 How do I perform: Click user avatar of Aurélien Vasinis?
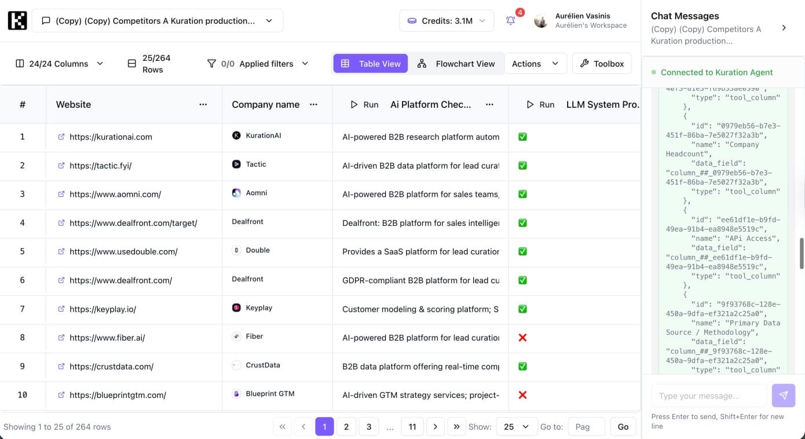coord(541,21)
